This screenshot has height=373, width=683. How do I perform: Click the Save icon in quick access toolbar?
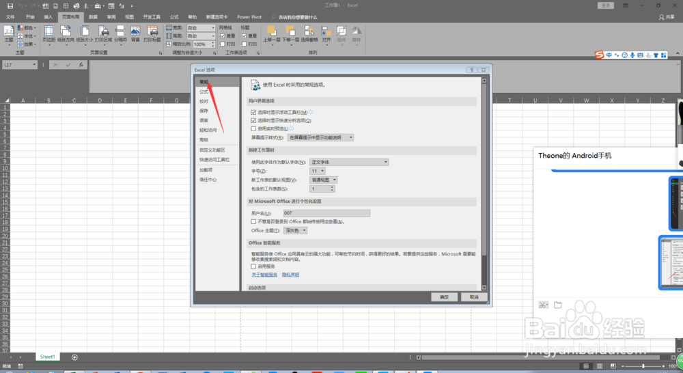[10, 5]
